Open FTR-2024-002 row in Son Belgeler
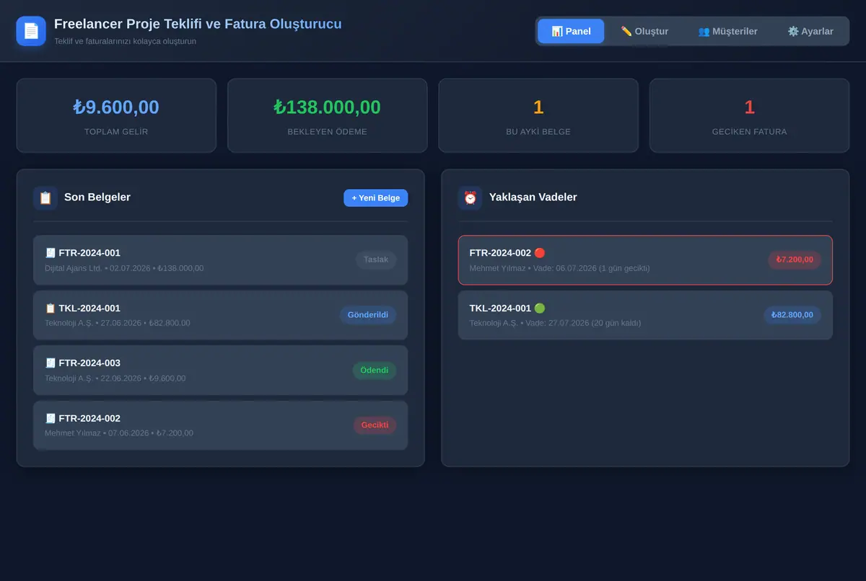Screen dimensions: 866x581 221,425
